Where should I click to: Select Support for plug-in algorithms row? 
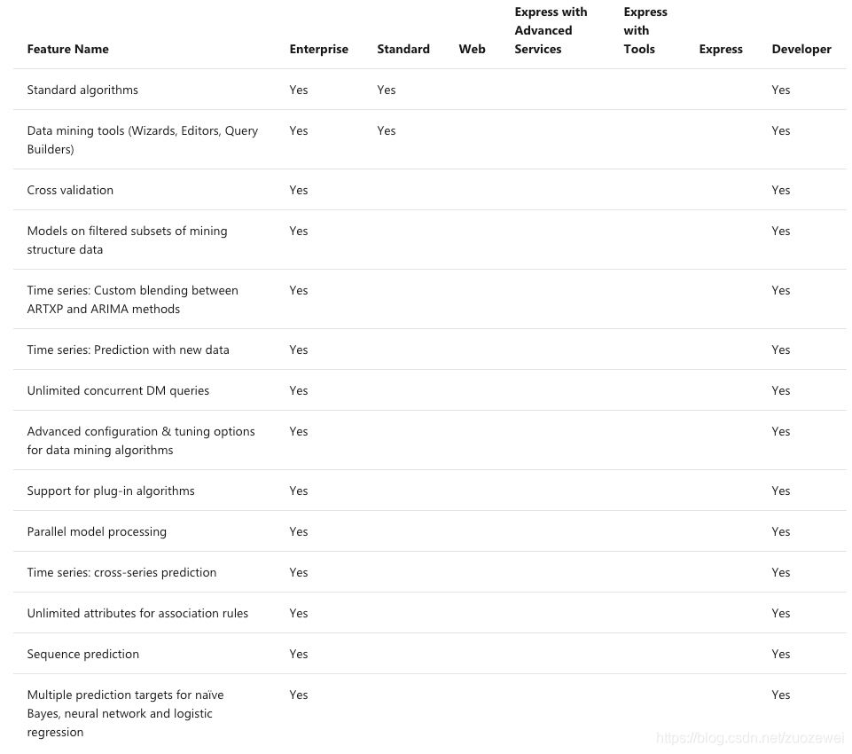[111, 491]
